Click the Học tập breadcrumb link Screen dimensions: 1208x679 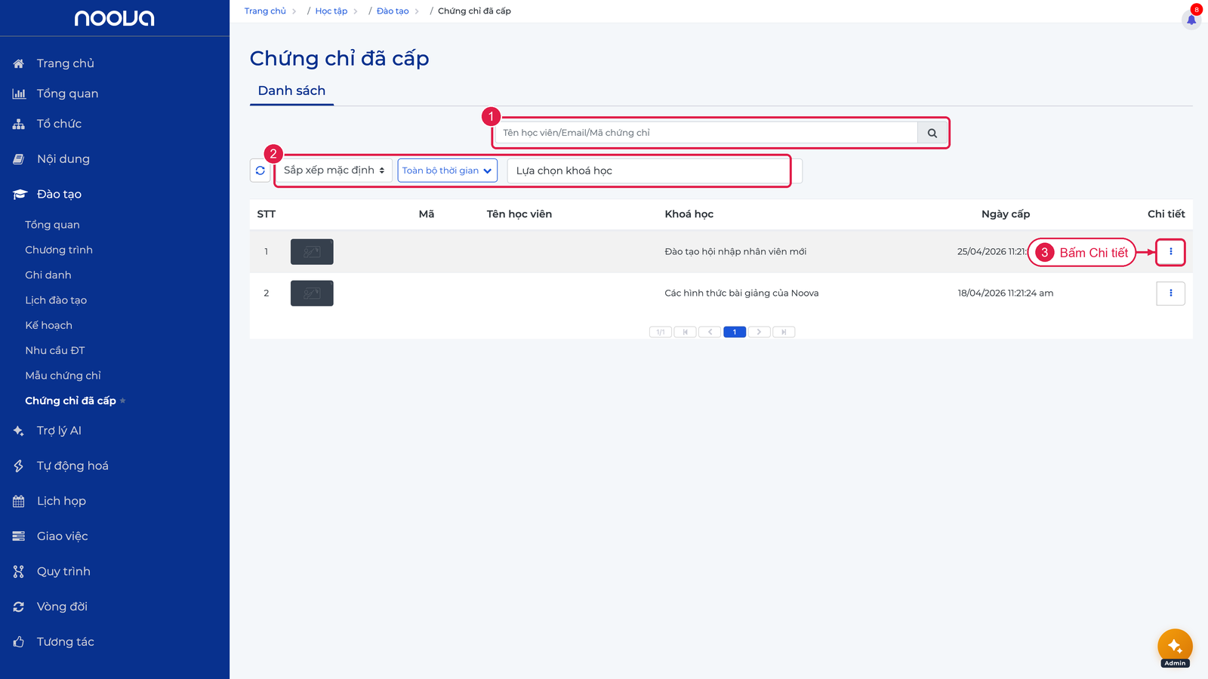pyautogui.click(x=331, y=11)
